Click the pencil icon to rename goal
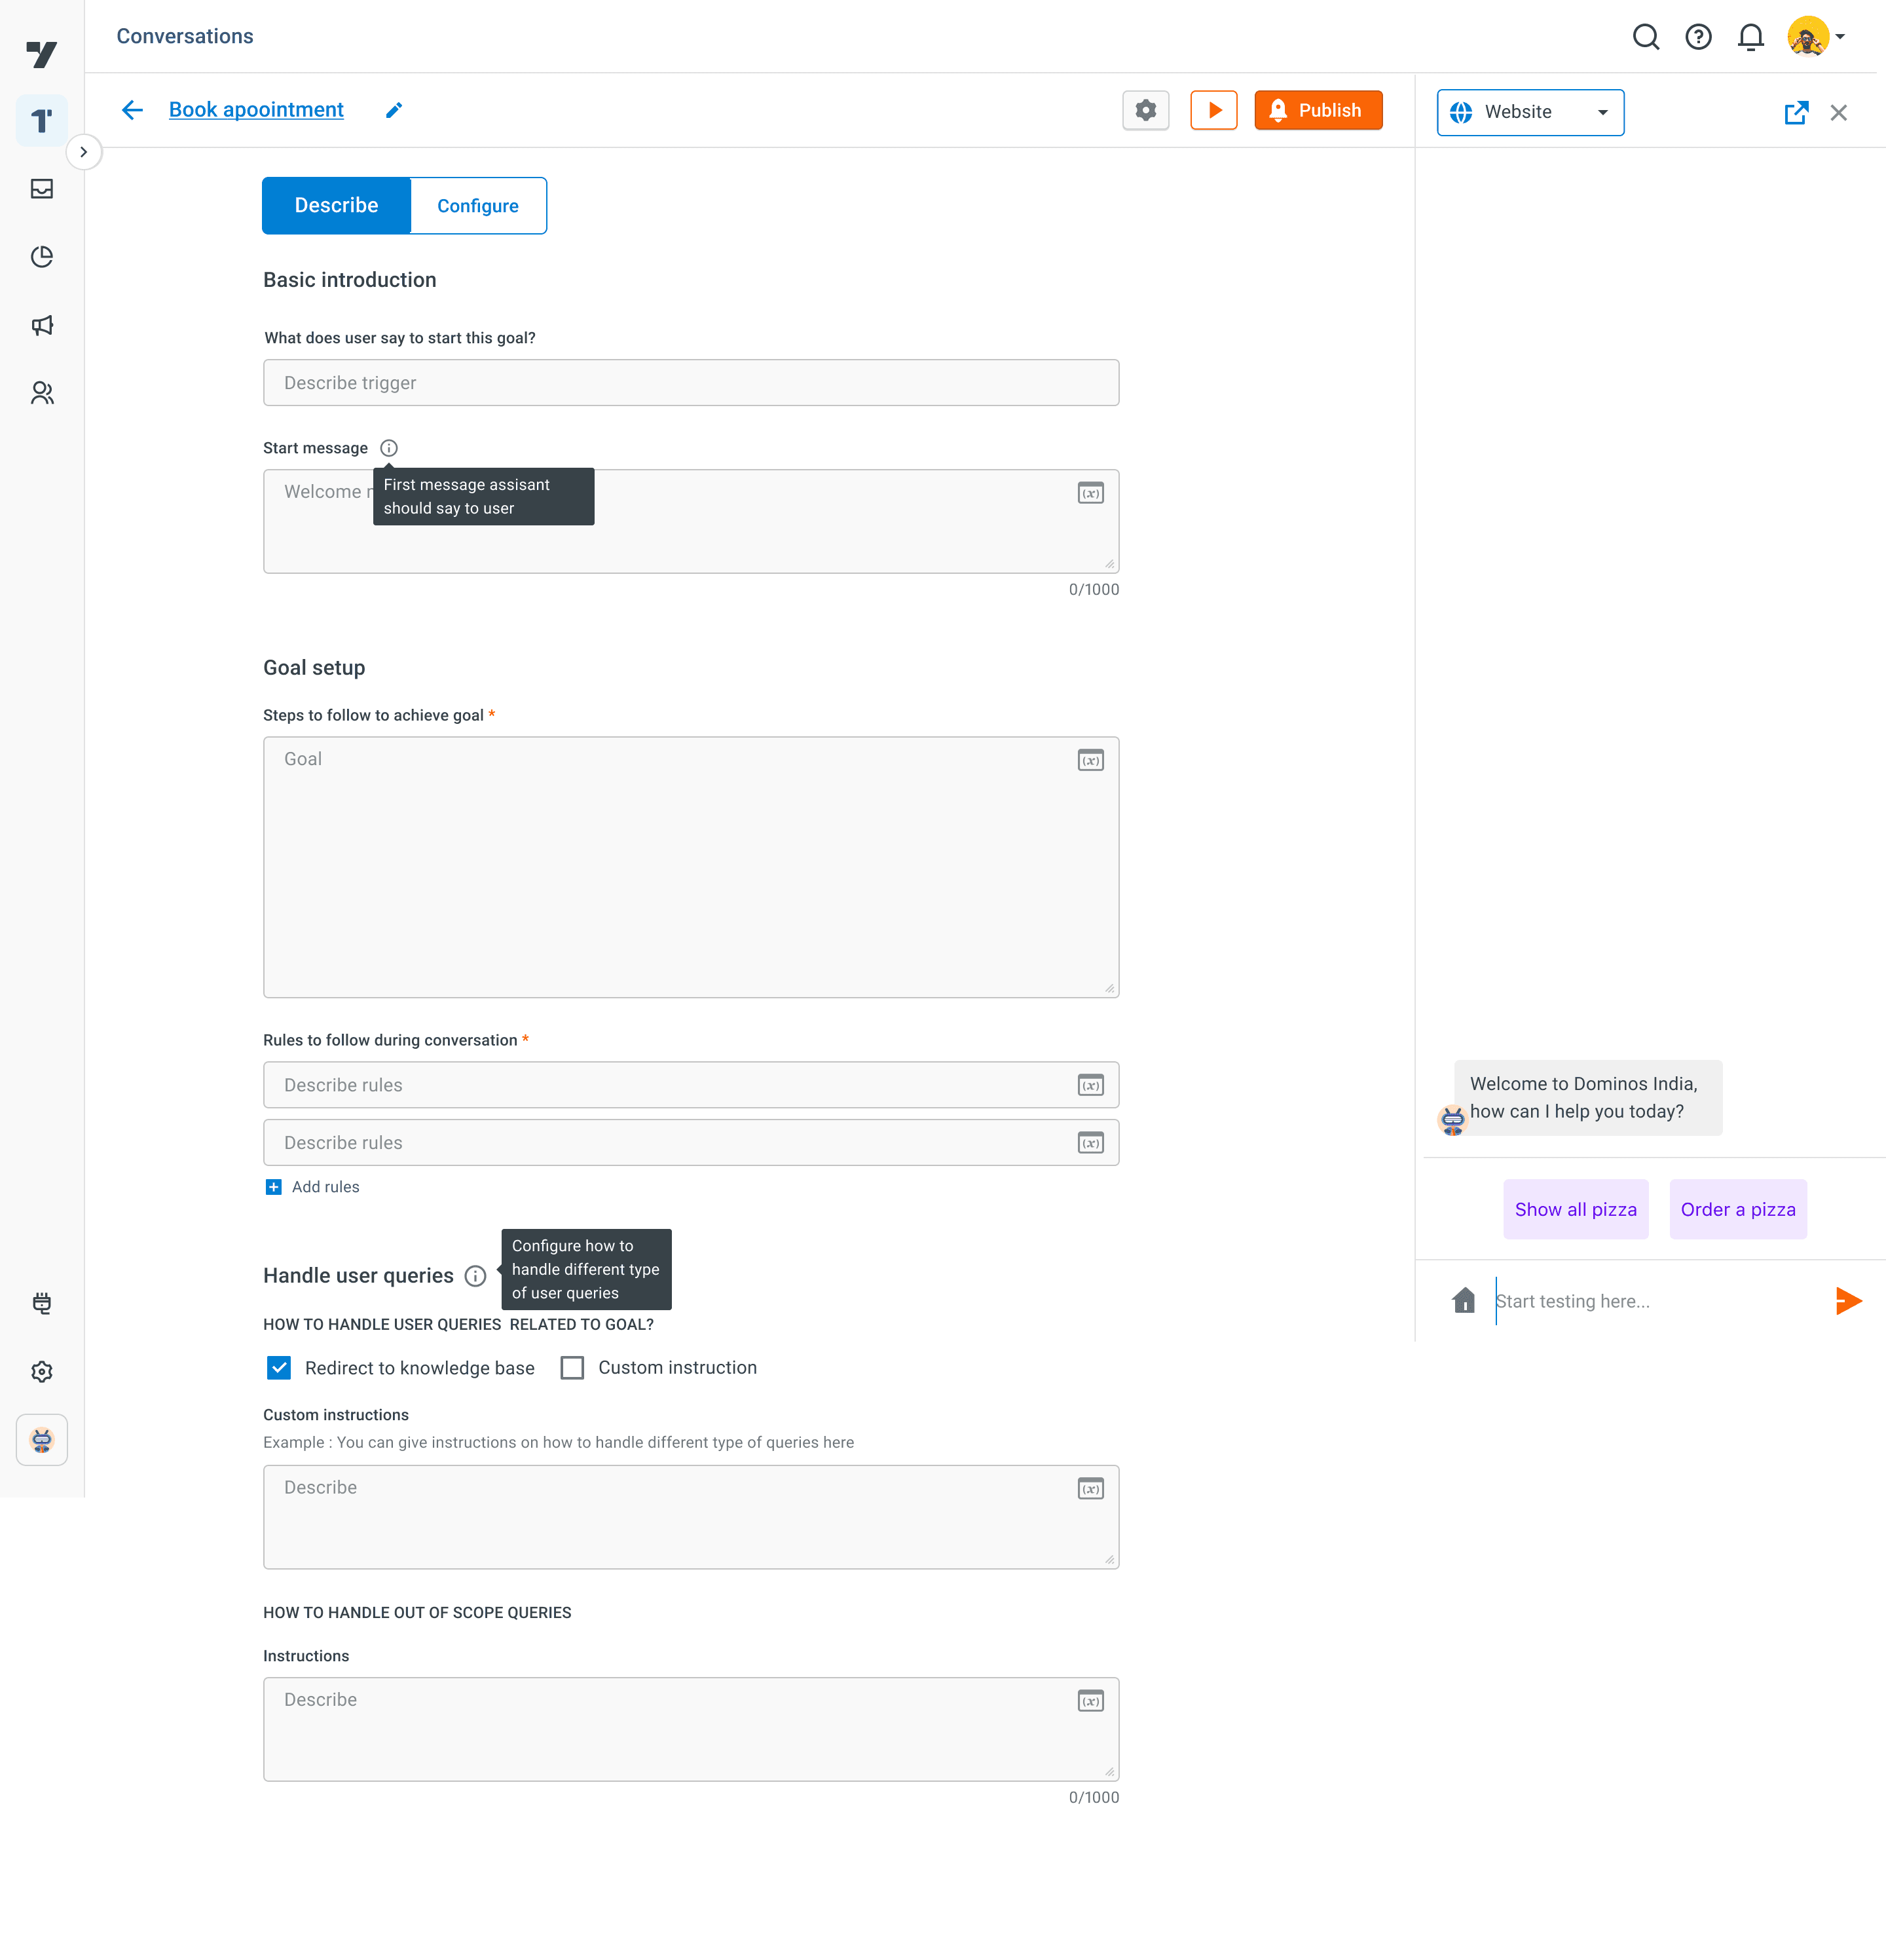The height and width of the screenshot is (1960, 1886). (x=394, y=110)
